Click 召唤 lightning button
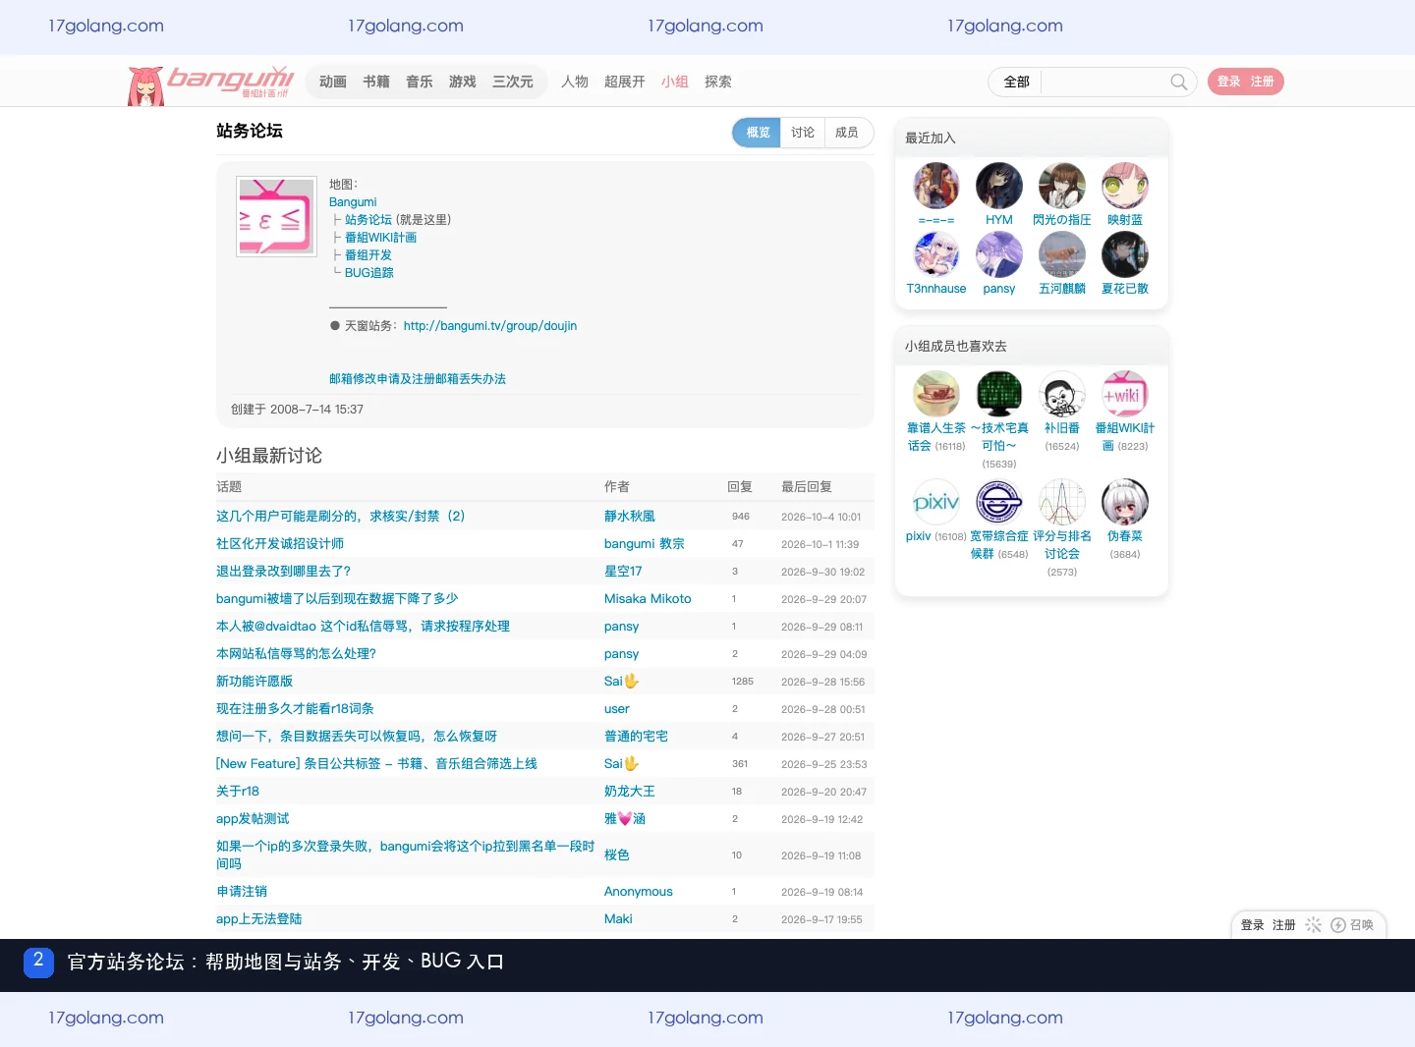The width and height of the screenshot is (1415, 1047). [x=1352, y=925]
